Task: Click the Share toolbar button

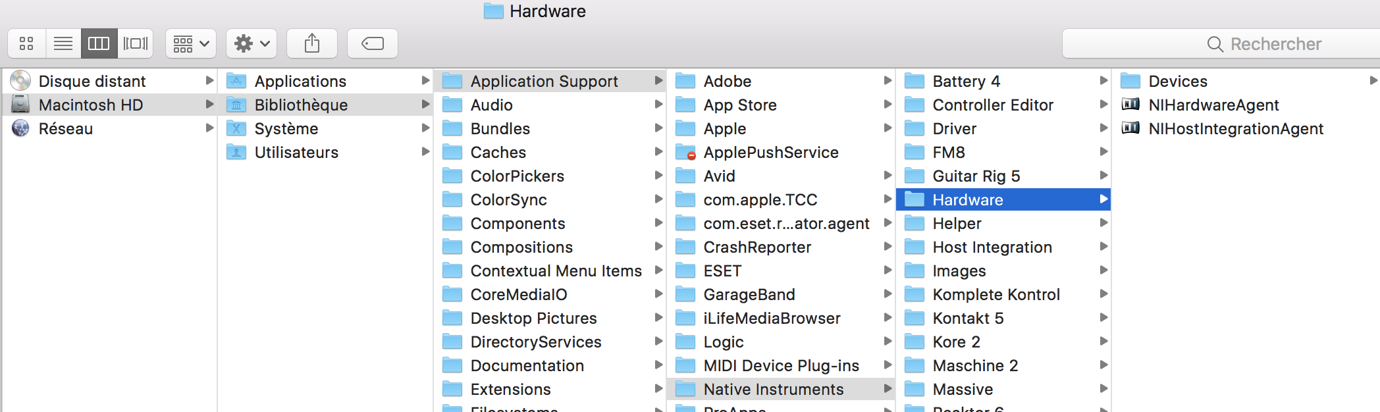Action: click(312, 43)
